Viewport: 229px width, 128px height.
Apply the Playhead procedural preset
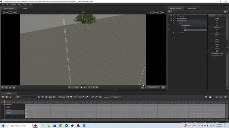point(217,28)
